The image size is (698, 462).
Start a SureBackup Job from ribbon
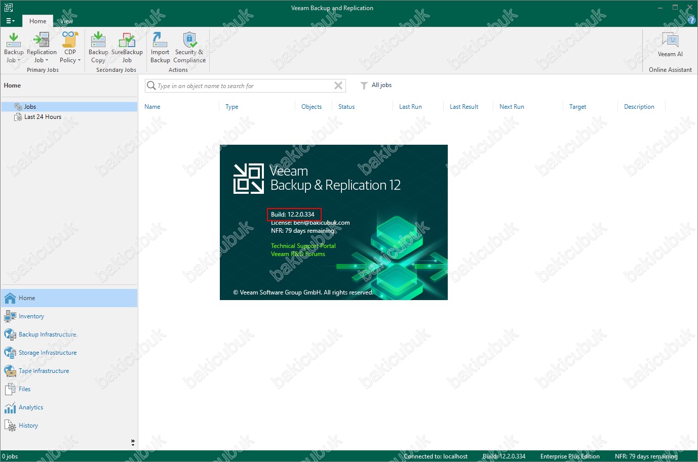click(127, 48)
